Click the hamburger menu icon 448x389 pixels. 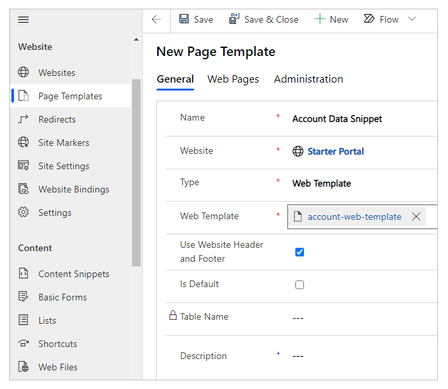[23, 19]
